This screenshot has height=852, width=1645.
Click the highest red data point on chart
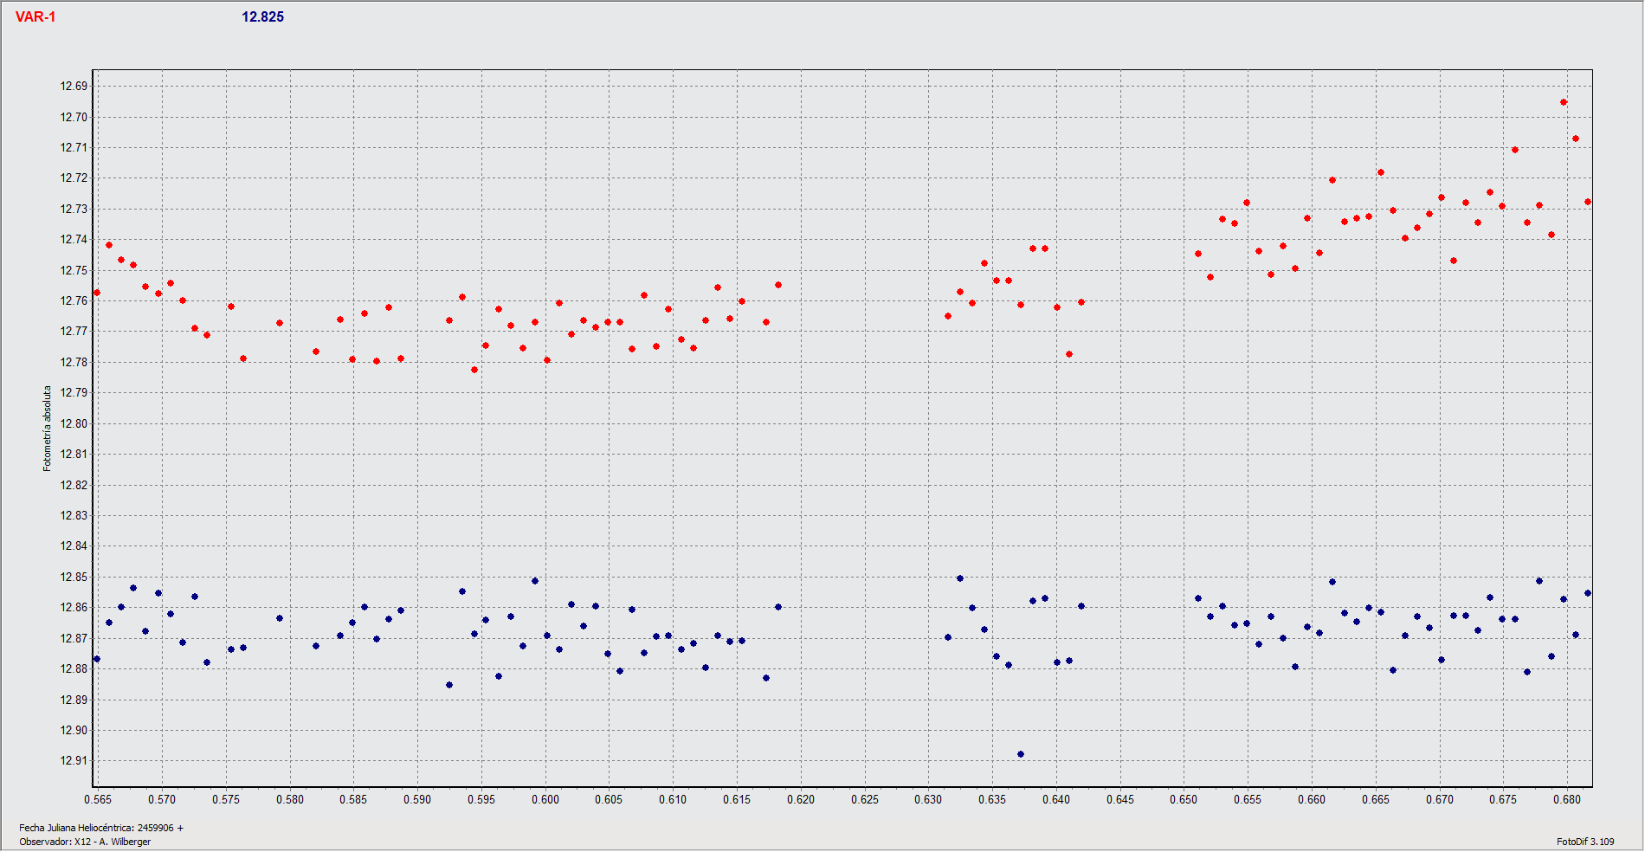(x=1564, y=102)
